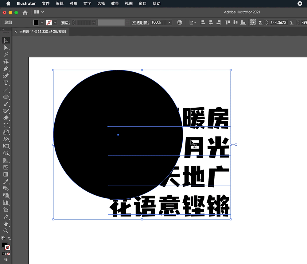
Task: Select the Perspective Grid tool
Action: pos(6,160)
